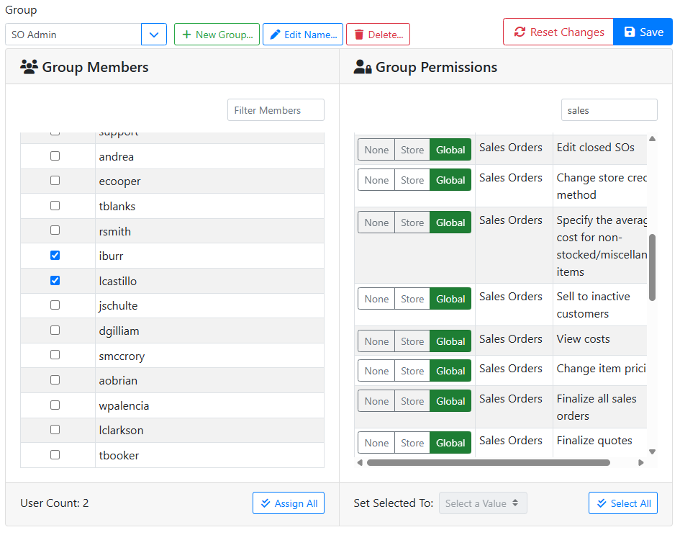Check the andrea member checkbox
The height and width of the screenshot is (535, 680).
point(55,156)
